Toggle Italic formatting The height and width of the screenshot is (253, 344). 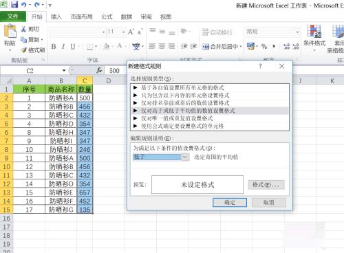coord(63,47)
